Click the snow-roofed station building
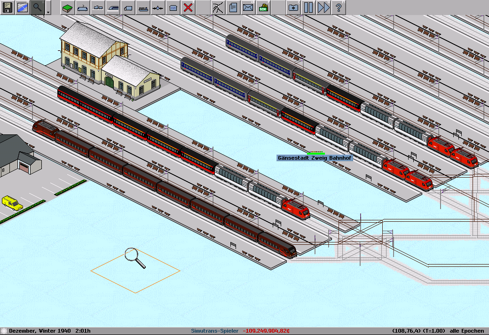The image size is (489, 335). (x=106, y=63)
